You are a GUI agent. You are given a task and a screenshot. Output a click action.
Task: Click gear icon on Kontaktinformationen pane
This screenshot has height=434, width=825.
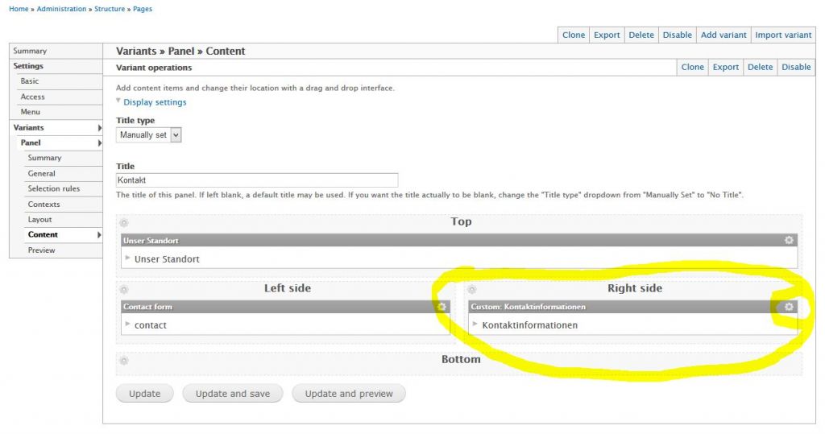[x=789, y=307]
